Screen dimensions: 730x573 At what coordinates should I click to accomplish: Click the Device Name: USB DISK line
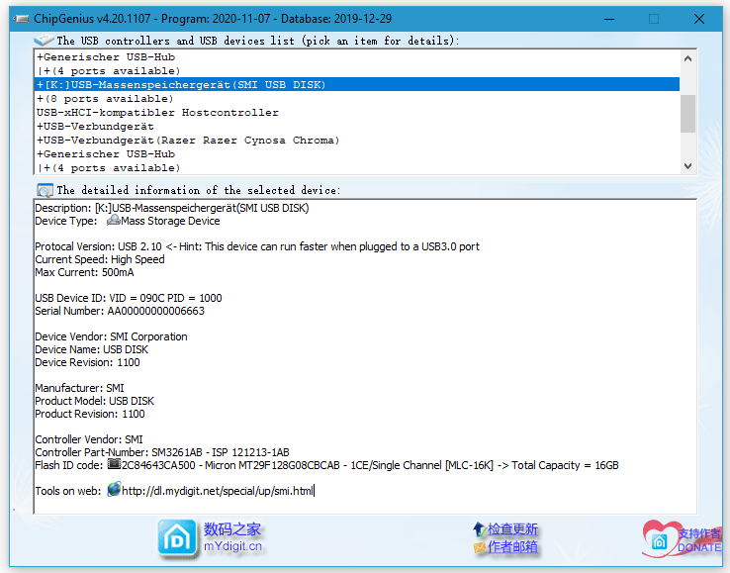(x=92, y=349)
